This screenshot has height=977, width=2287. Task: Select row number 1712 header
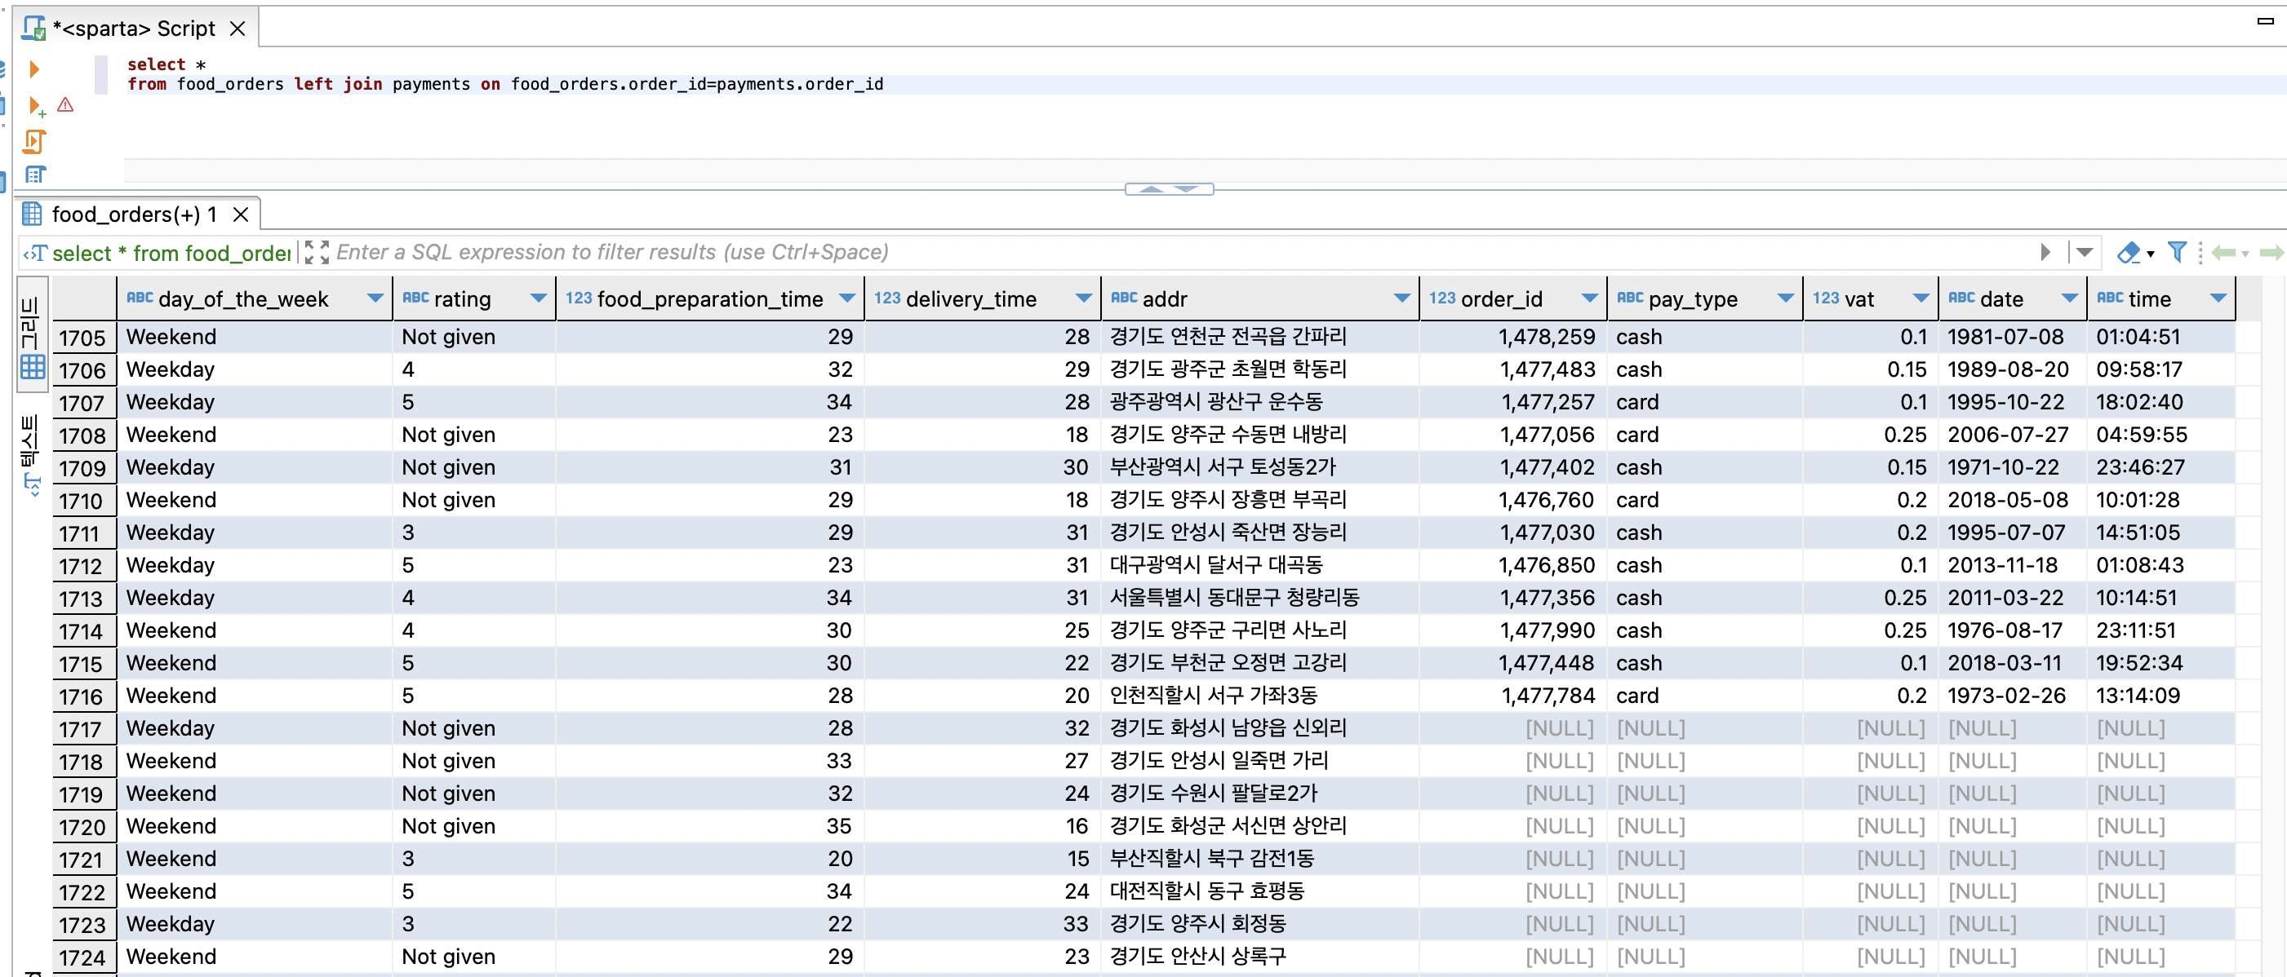tap(82, 566)
